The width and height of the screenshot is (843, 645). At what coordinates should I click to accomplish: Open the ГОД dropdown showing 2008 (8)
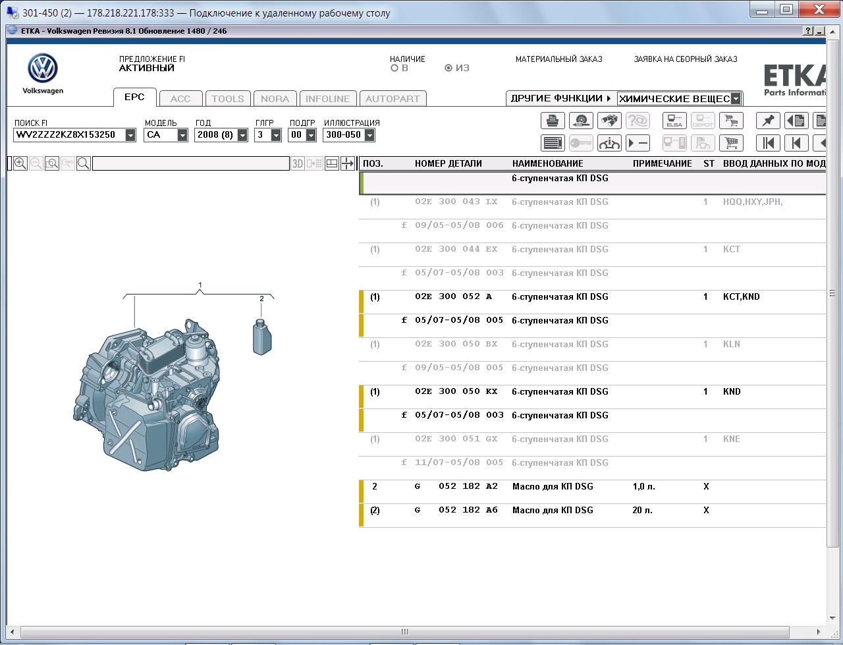point(242,135)
